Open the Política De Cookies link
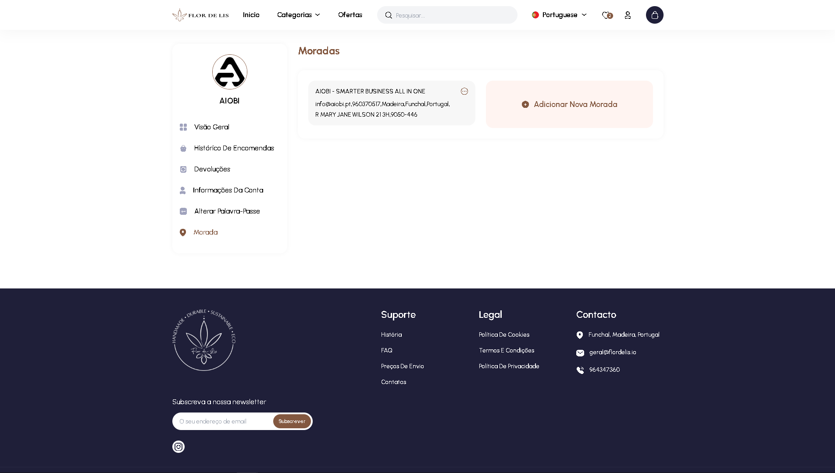Screen dimensions: 835x473 coord(504,334)
